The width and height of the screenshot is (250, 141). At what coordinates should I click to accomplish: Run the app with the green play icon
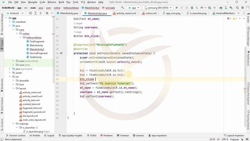coord(177,8)
